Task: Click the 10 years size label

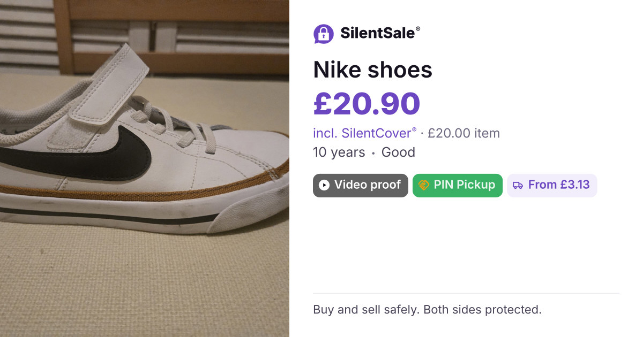Action: (339, 152)
